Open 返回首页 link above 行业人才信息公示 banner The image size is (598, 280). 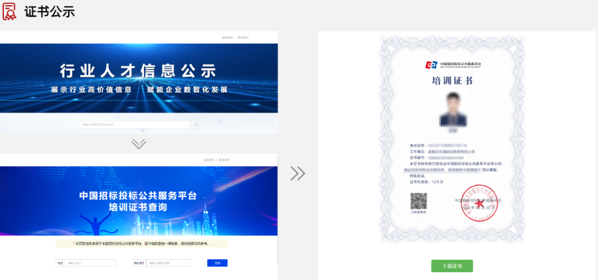228,38
